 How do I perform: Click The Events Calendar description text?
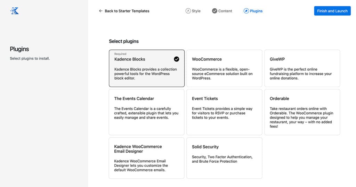pos(146,113)
